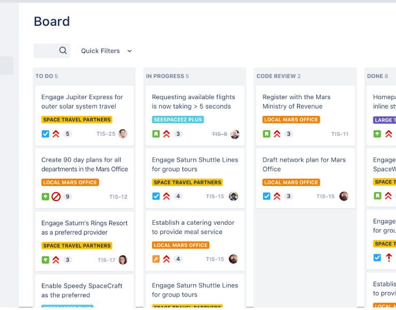This screenshot has width=396, height=310.
Task: Click the assignee avatar next to TIS-17
Action: [x=123, y=260]
